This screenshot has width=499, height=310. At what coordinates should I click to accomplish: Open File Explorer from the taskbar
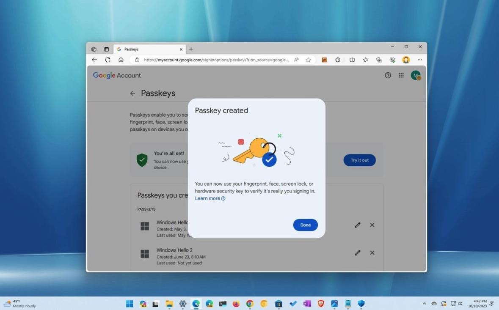pos(169,304)
